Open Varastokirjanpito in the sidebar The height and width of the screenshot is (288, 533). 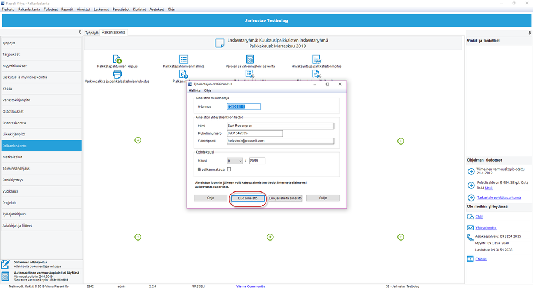point(42,100)
